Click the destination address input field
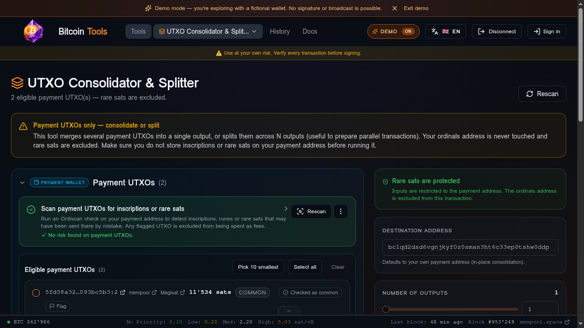The image size is (584, 328). 470,247
